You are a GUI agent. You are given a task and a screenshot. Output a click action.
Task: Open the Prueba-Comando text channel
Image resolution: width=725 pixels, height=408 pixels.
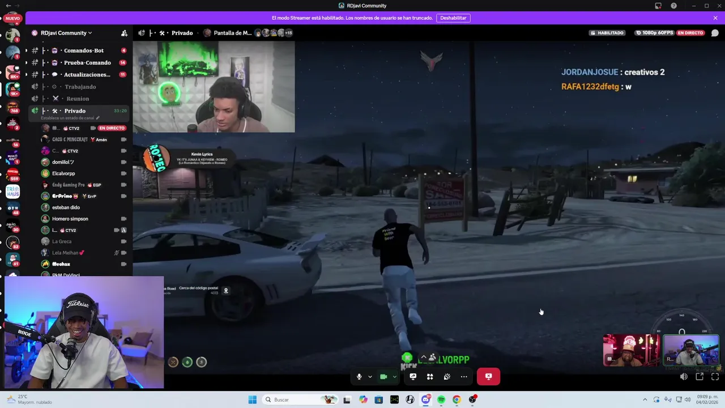(x=79, y=62)
